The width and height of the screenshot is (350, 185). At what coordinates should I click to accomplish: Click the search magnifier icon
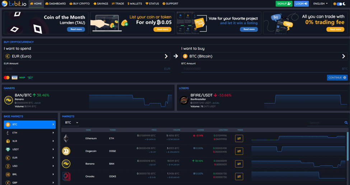point(346,122)
